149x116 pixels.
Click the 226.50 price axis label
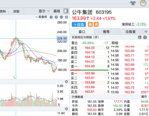coord(62,38)
